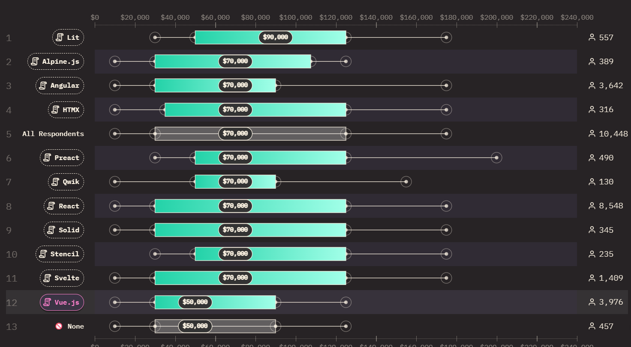This screenshot has width=631, height=347.
Task: Select the Svelte label button
Action: pyautogui.click(x=62, y=278)
